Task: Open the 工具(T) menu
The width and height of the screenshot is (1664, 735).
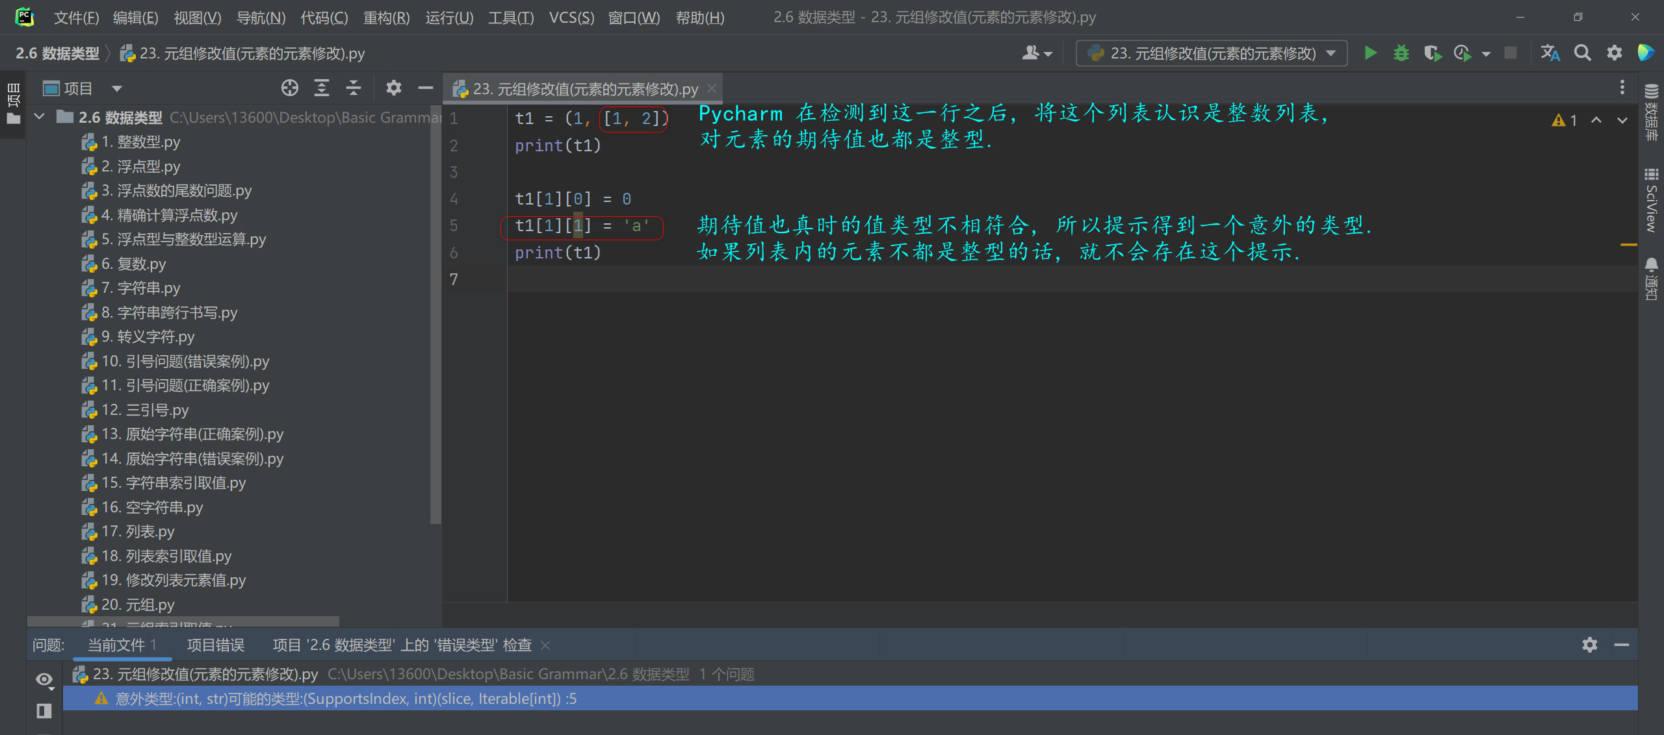Action: [x=511, y=18]
